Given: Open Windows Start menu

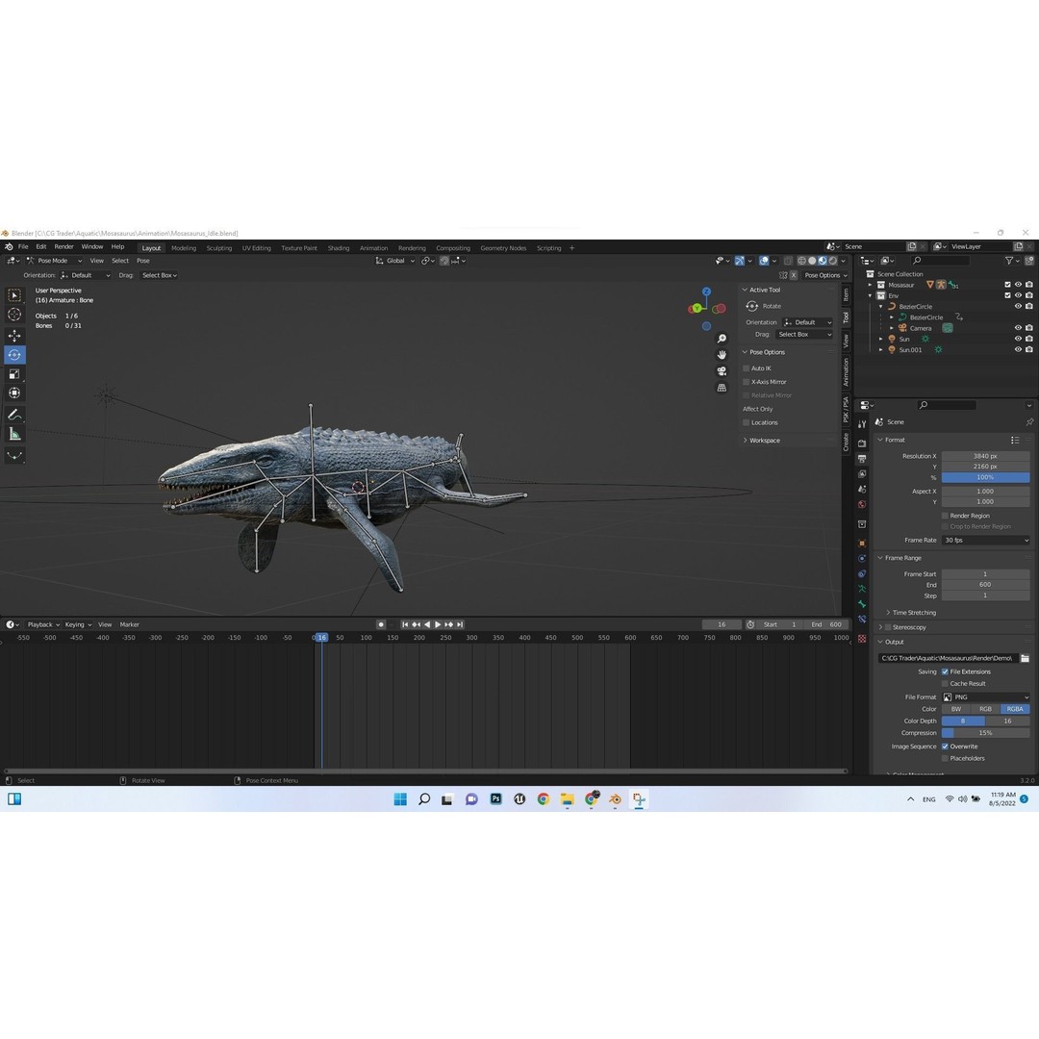Looking at the screenshot, I should (x=400, y=799).
